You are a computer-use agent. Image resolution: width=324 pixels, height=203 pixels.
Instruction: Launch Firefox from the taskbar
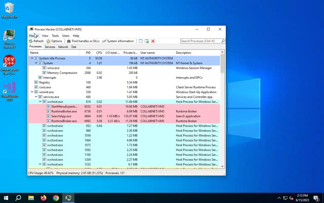click(44, 198)
